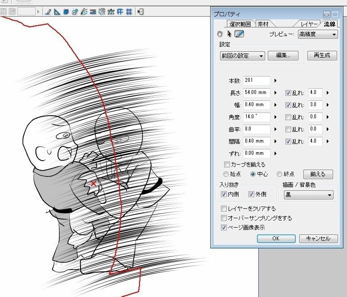Uncheck the 外側 checkbox
This screenshot has height=297, width=347.
(251, 194)
